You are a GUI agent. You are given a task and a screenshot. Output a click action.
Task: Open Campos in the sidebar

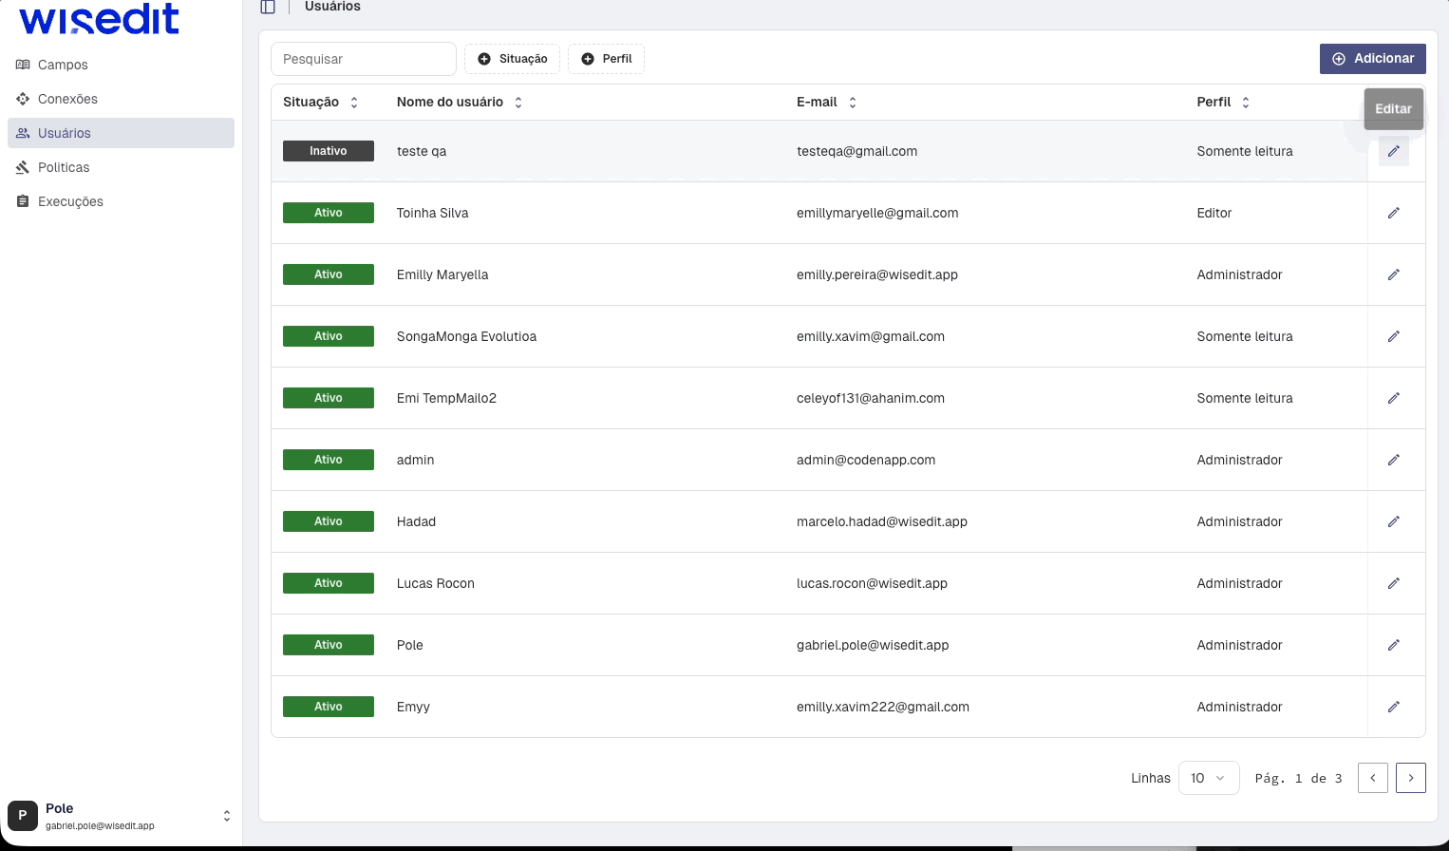[x=63, y=65]
